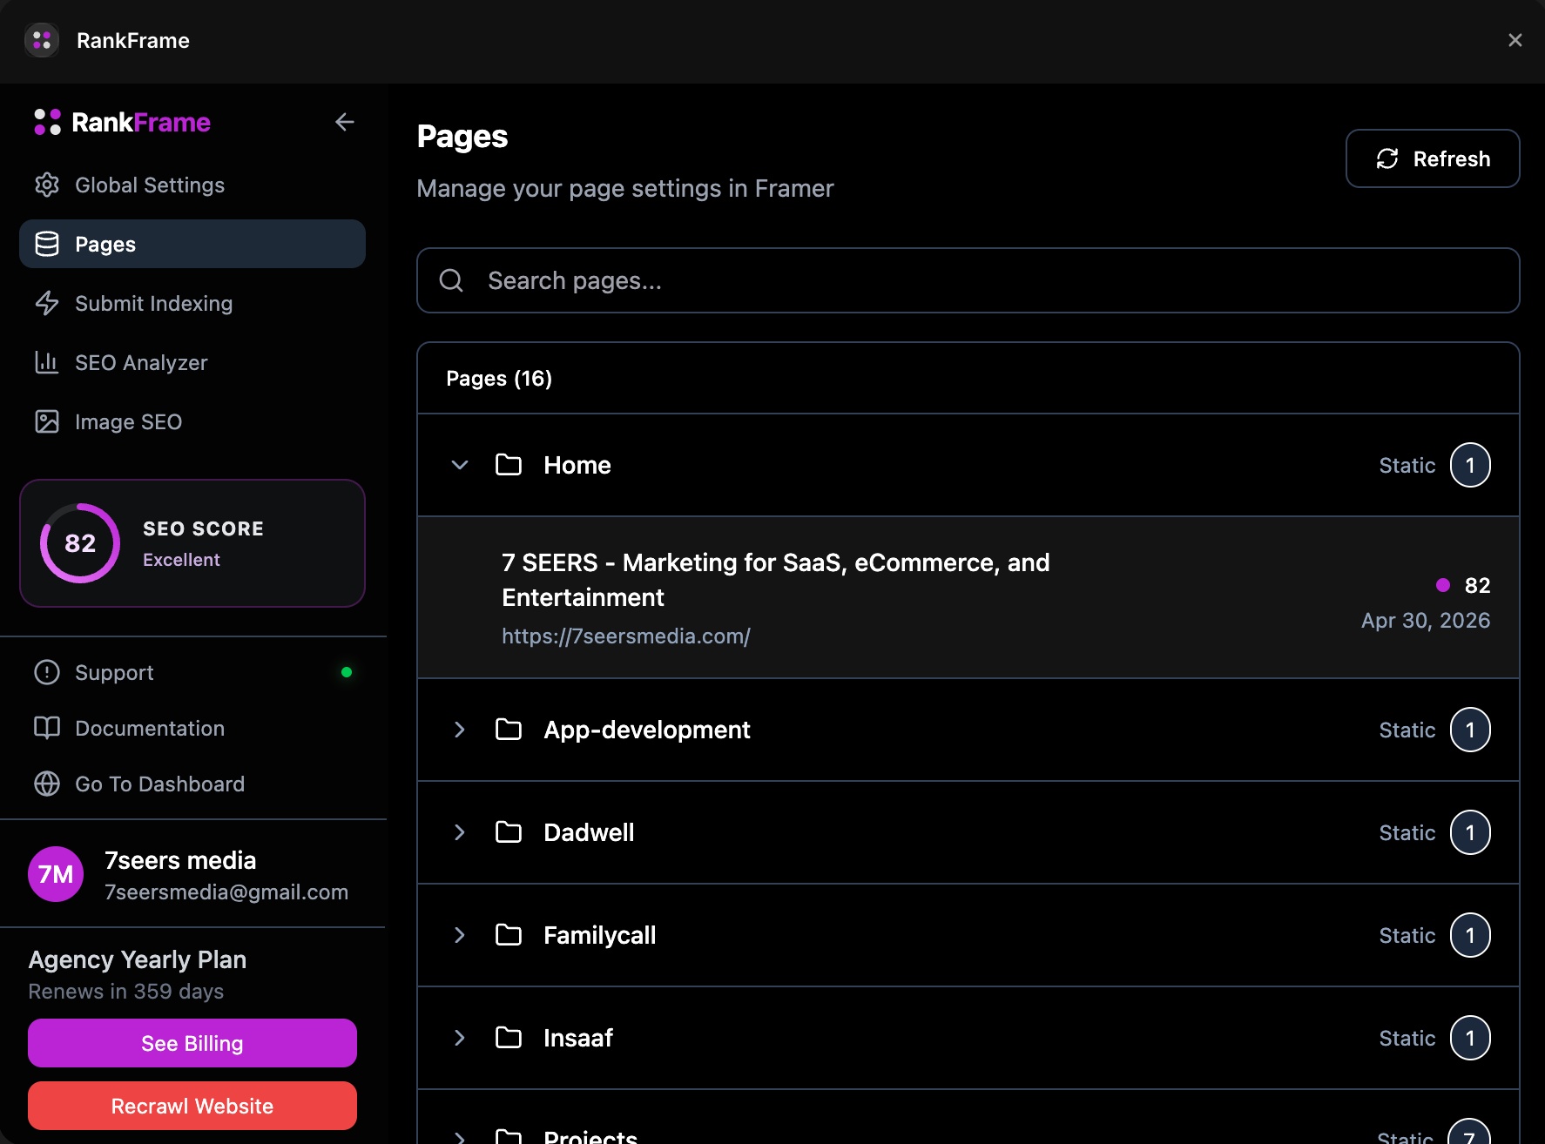Screen dimensions: 1545x1144
Task: Expand the Familycall page group
Action: [460, 935]
